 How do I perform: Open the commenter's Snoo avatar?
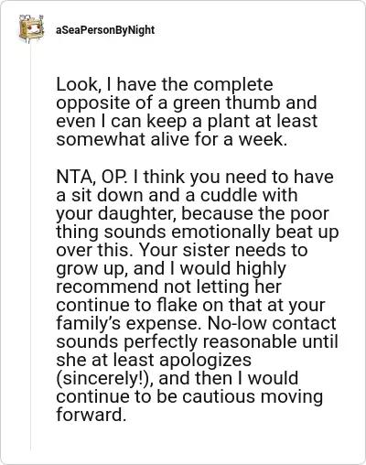(31, 29)
